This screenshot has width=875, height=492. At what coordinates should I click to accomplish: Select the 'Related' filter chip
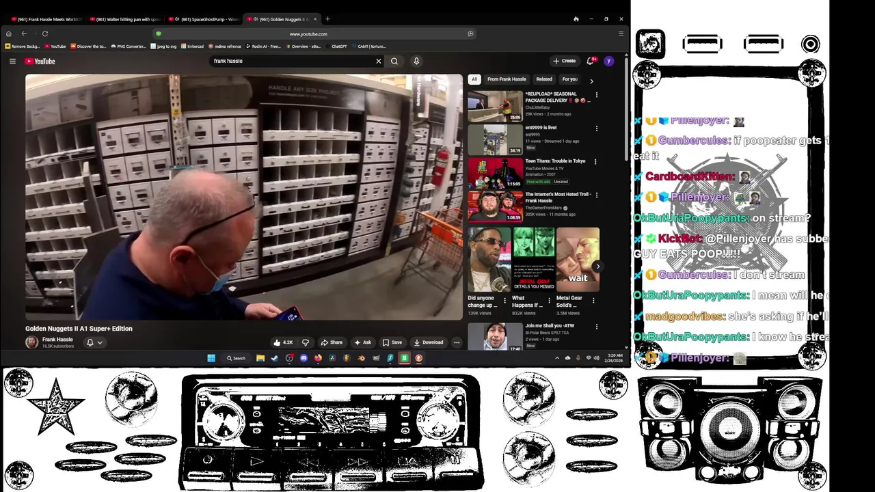pyautogui.click(x=544, y=79)
